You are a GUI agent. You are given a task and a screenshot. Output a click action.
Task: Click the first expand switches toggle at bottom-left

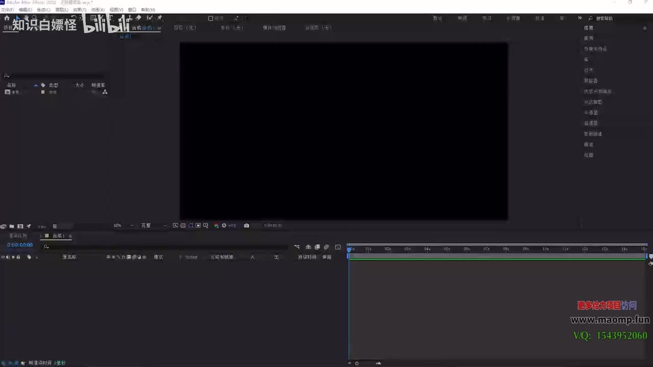coord(3,363)
